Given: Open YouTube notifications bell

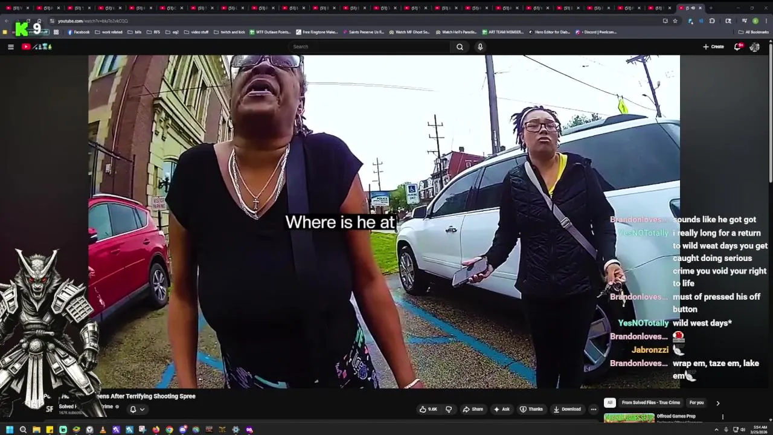Looking at the screenshot, I should 739,47.
